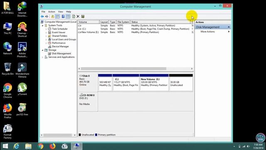Click the Properties toolbar icon after the X
This screenshot has width=266, height=150.
[83, 17]
